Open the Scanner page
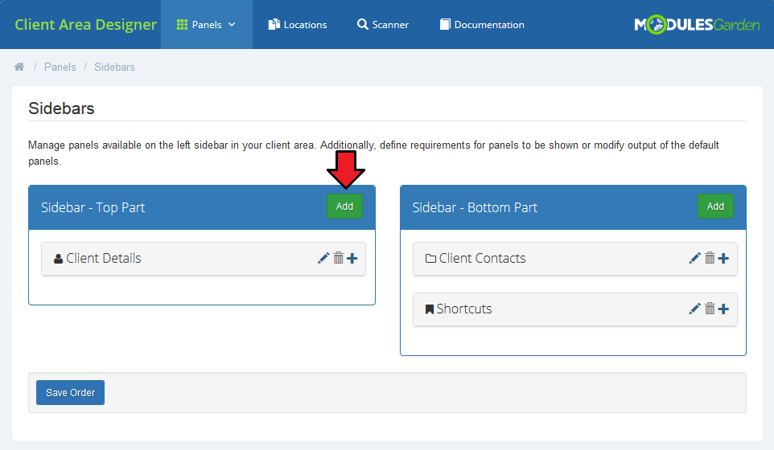 click(x=383, y=25)
